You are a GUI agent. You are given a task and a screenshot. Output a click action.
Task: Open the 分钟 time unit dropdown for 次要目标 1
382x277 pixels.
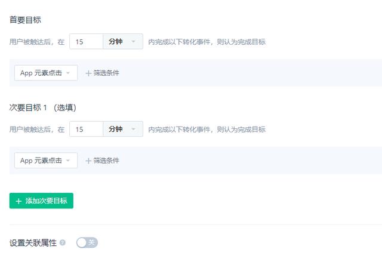pyautogui.click(x=123, y=129)
